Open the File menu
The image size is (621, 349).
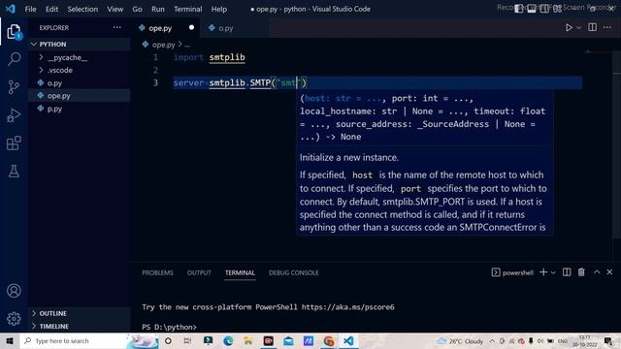[30, 9]
